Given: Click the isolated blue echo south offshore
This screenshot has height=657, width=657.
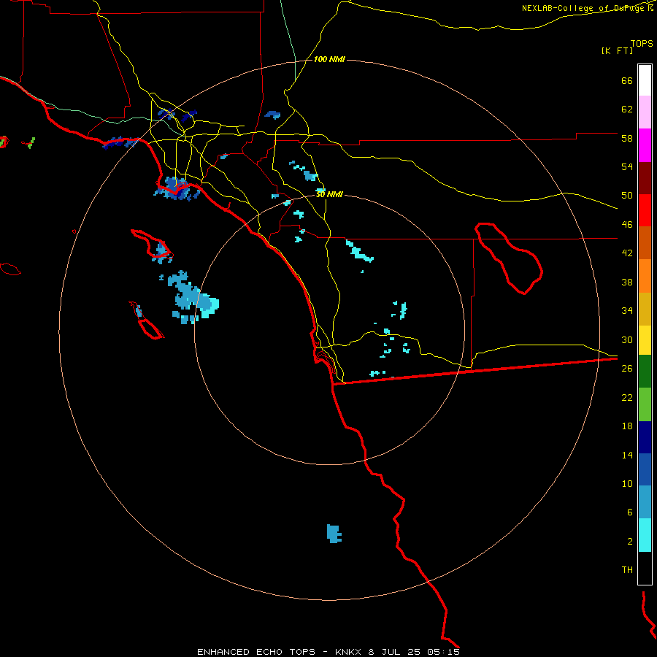Looking at the screenshot, I should pyautogui.click(x=334, y=534).
